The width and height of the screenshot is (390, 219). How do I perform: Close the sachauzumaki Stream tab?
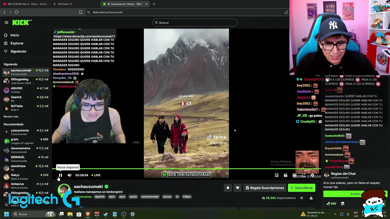tap(147, 4)
